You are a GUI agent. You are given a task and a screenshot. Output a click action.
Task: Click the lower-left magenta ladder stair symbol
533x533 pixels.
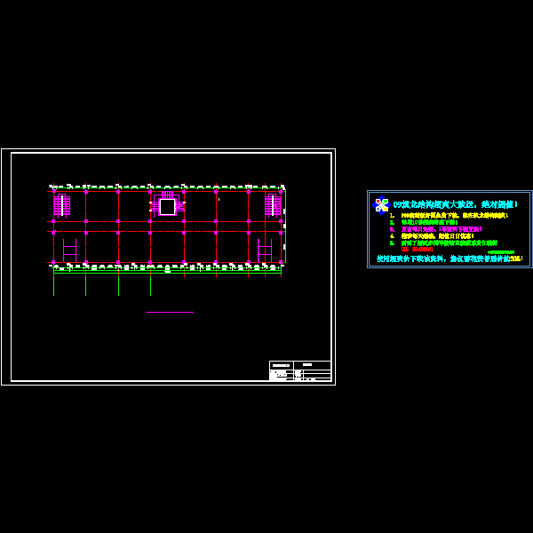pos(69,251)
